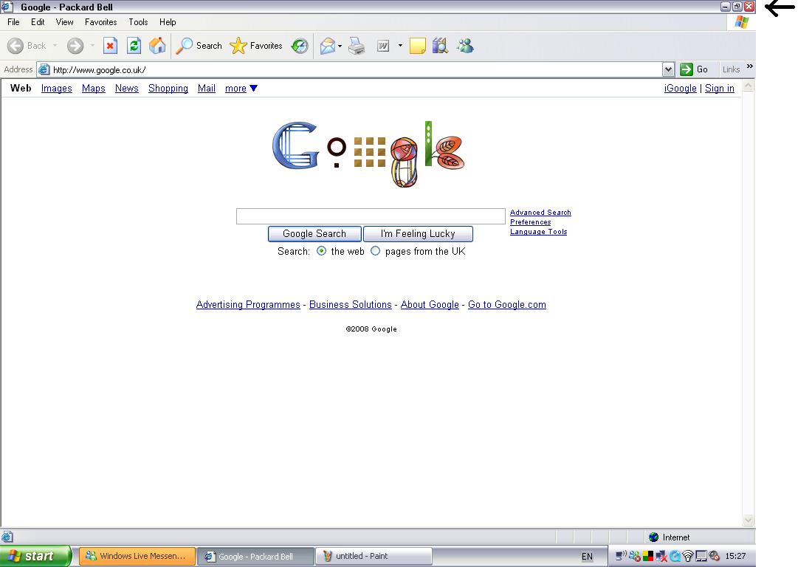
Task: Expand the "more" dropdown on Google
Action: [241, 89]
